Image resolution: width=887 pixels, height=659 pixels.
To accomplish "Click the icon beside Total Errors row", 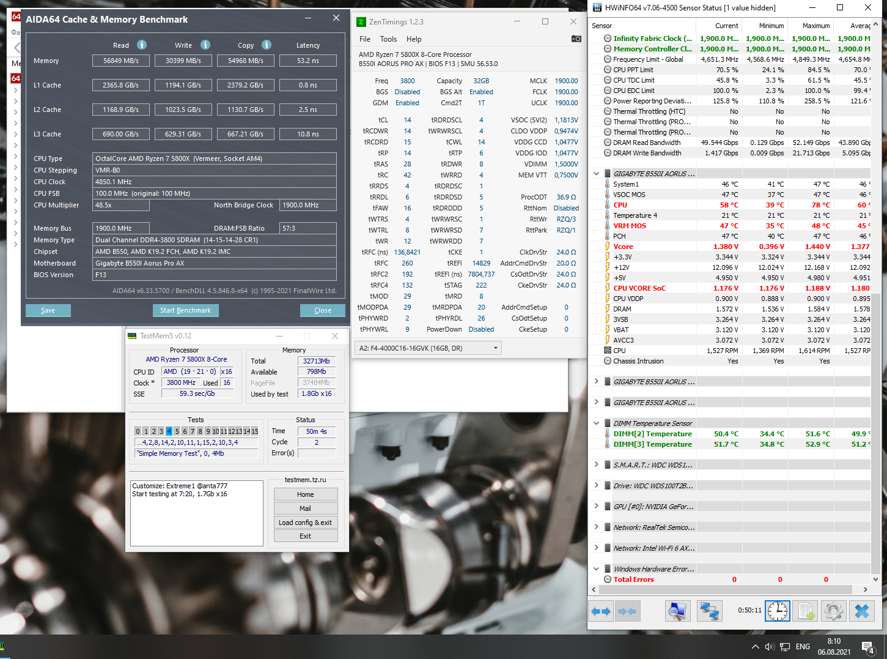I will (x=608, y=579).
